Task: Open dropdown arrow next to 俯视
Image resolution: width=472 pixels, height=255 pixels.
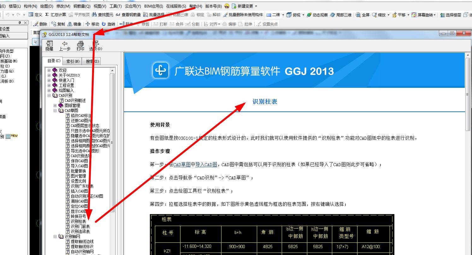Action: 303,15
